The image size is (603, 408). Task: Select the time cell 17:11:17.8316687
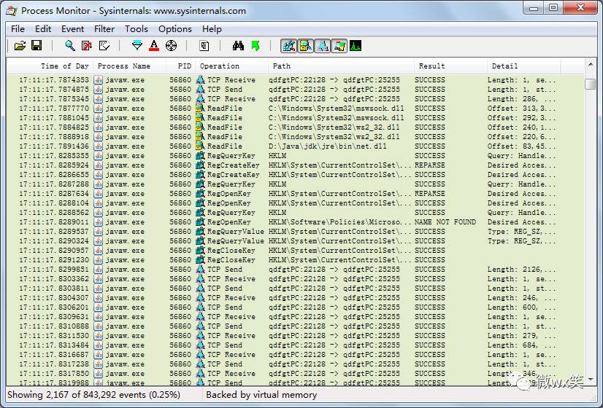[54, 355]
